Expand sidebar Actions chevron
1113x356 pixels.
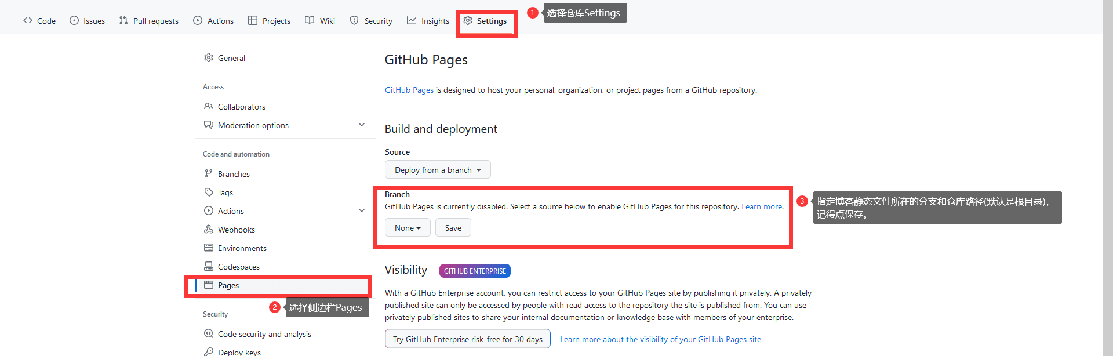tap(362, 210)
